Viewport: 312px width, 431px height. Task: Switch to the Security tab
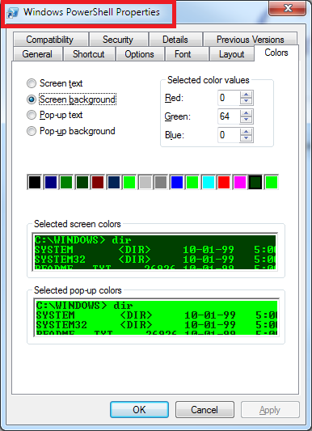[x=118, y=40]
